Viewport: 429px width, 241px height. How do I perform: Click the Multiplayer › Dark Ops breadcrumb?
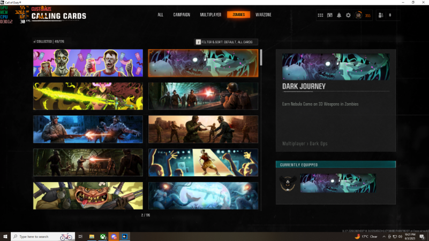point(305,144)
